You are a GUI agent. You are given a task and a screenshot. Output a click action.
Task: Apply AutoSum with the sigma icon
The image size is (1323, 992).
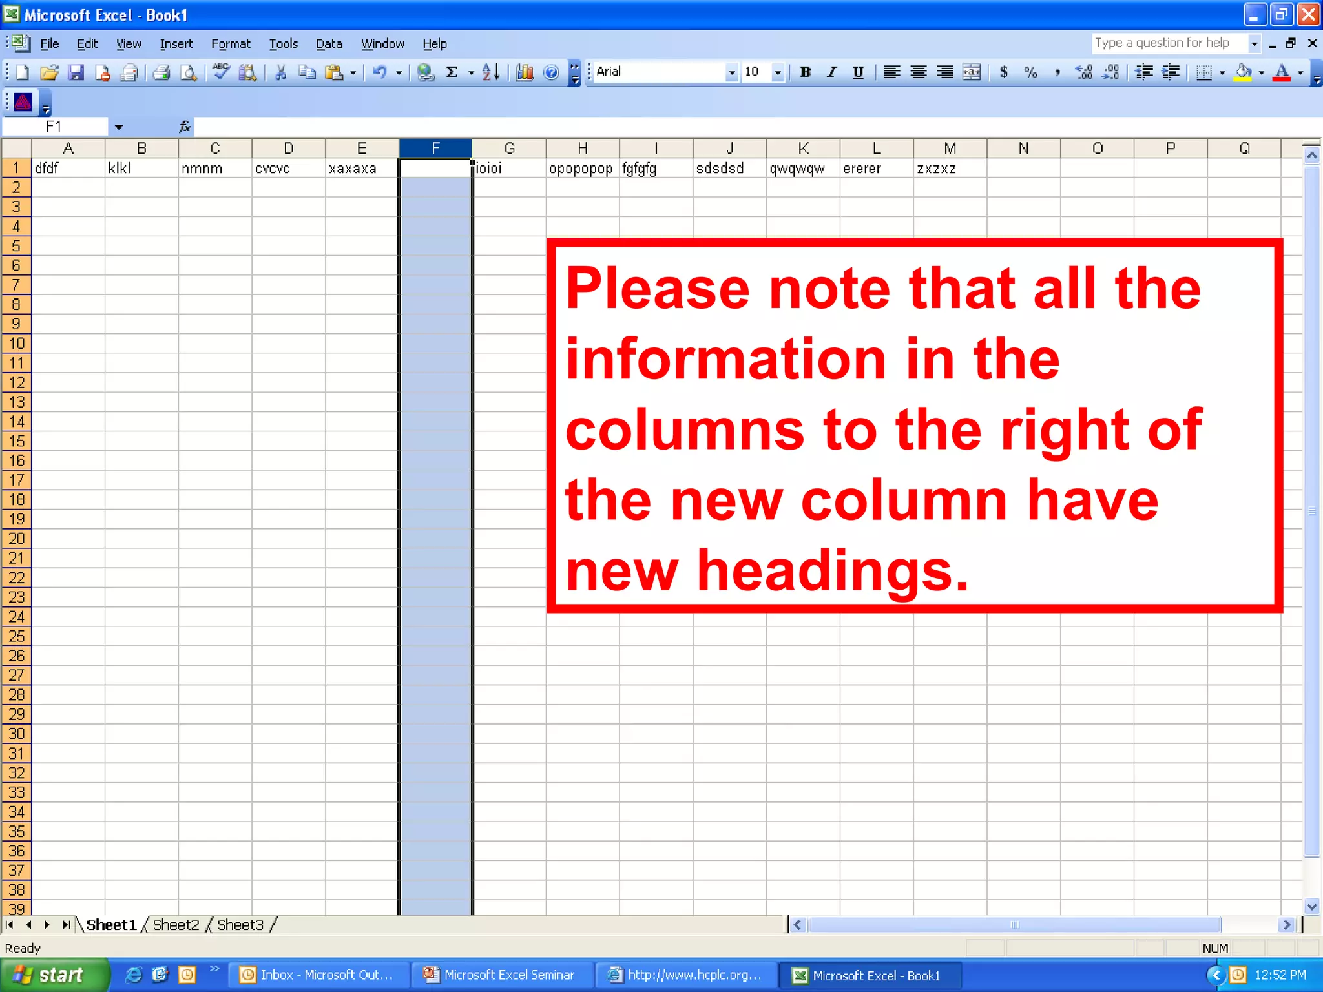tap(452, 72)
